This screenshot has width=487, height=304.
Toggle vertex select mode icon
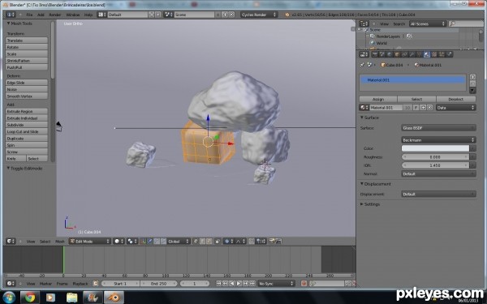click(x=196, y=242)
